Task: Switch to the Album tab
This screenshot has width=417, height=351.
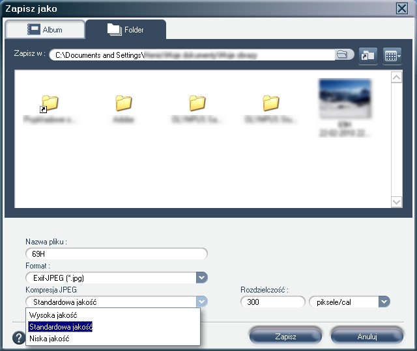Action: pos(45,29)
